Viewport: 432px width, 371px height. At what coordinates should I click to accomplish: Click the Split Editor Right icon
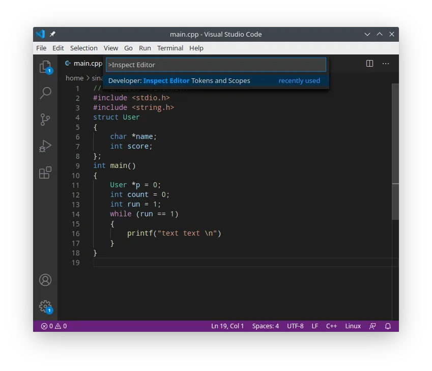pyautogui.click(x=369, y=64)
